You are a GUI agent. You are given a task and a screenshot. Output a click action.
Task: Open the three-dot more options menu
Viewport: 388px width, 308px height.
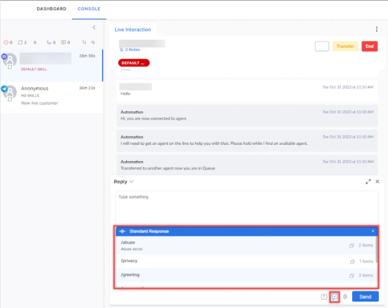tap(377, 29)
